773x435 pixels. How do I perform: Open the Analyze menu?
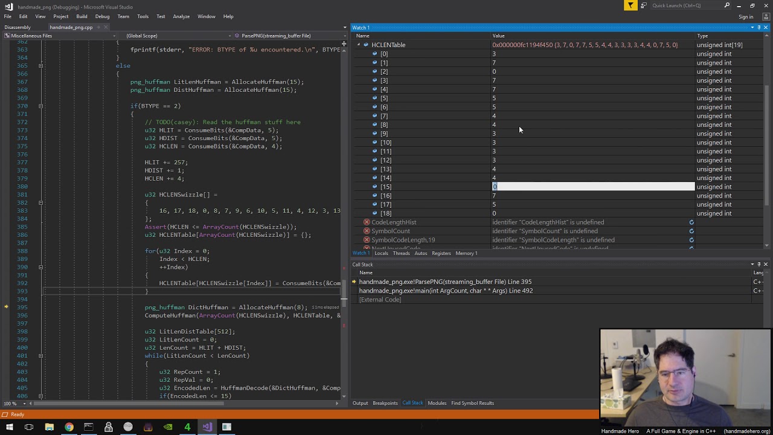coord(181,16)
